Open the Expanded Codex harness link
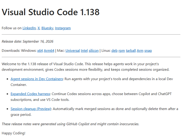 pyautogui.click(x=30, y=94)
